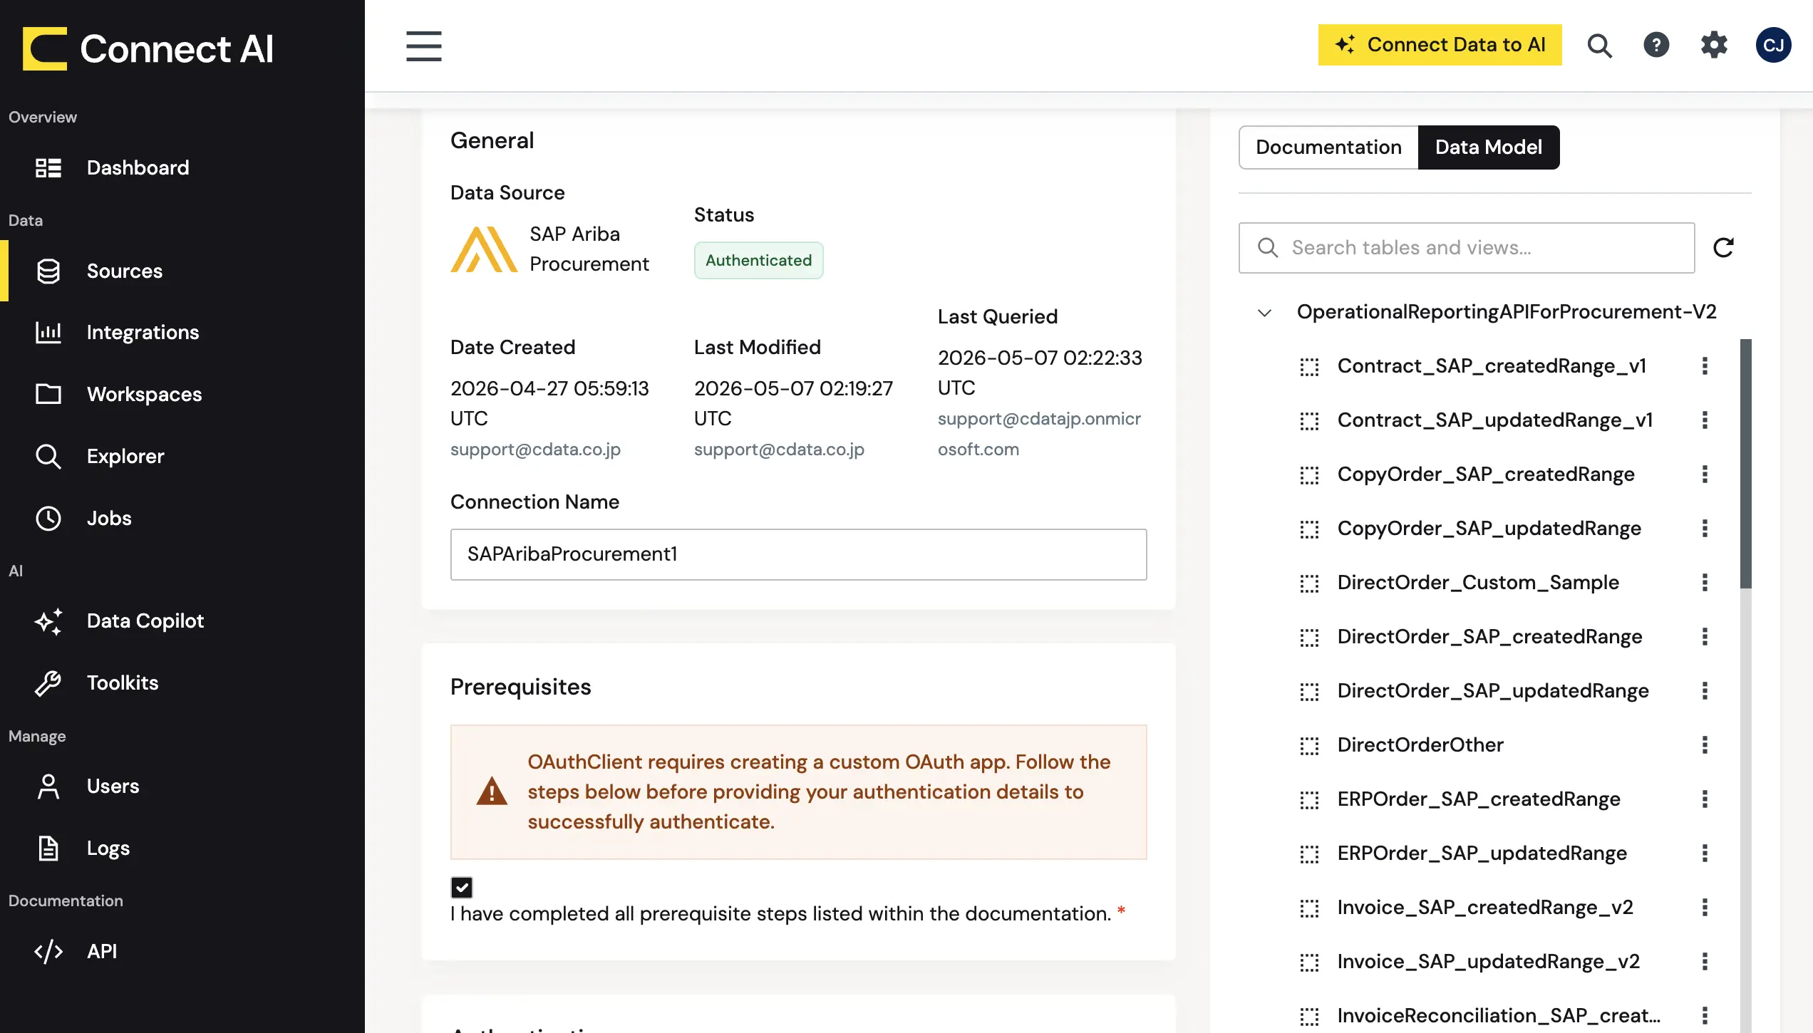Click the OAuth warning triangle icon
Screen dimensions: 1813x1033
[x=492, y=791]
